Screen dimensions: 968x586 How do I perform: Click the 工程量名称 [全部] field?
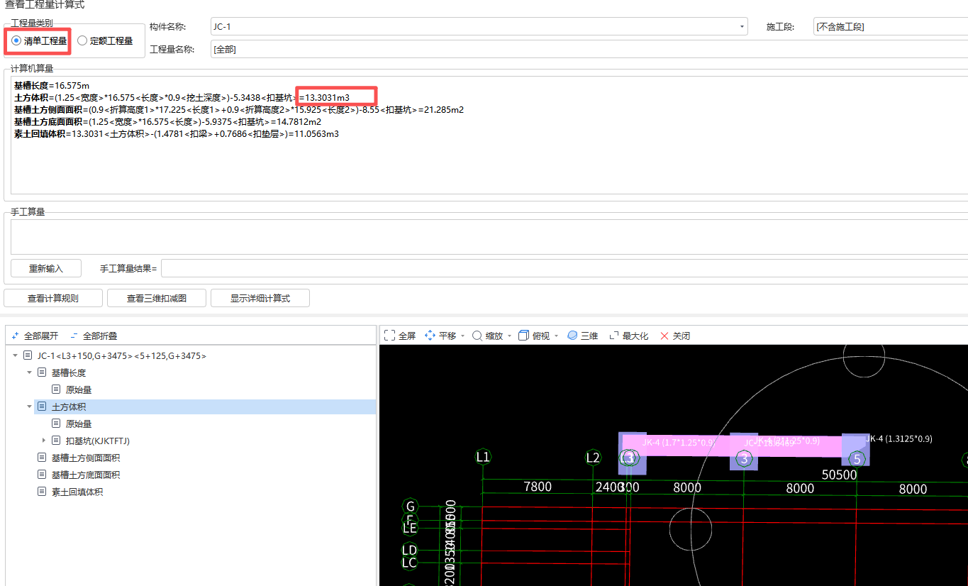[x=589, y=50]
